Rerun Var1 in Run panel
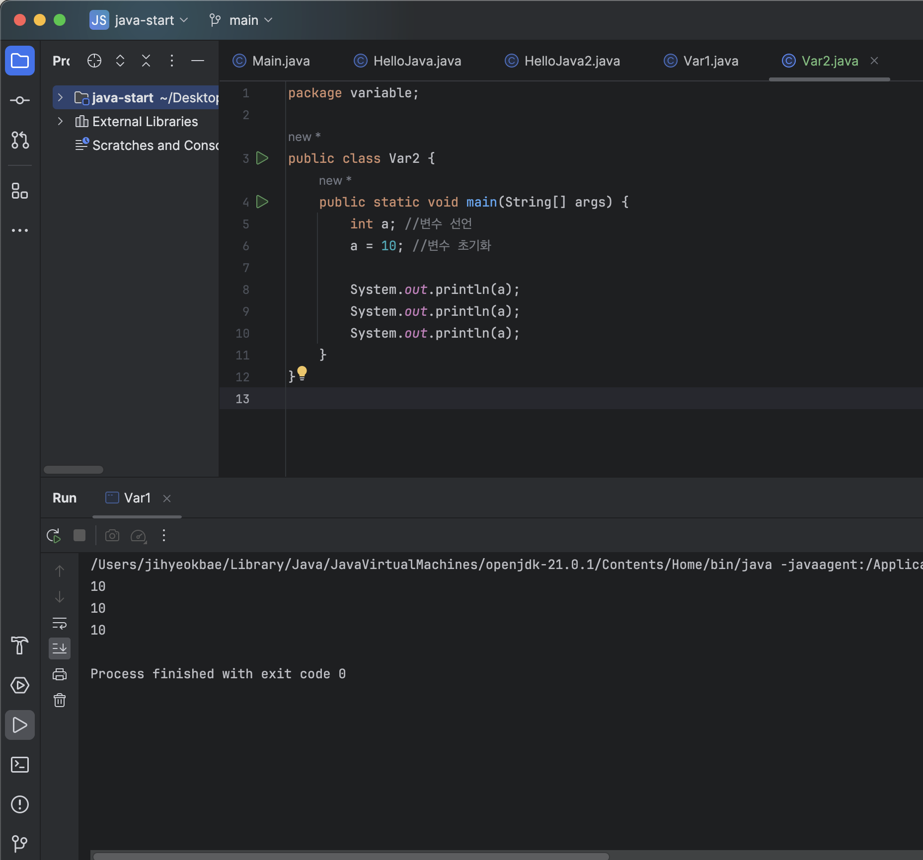The height and width of the screenshot is (860, 923). 54,536
